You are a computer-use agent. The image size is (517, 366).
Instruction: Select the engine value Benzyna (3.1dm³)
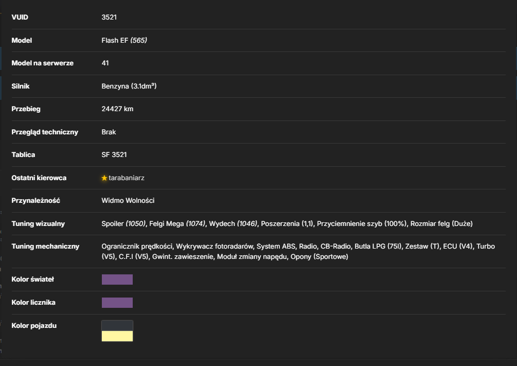point(129,86)
